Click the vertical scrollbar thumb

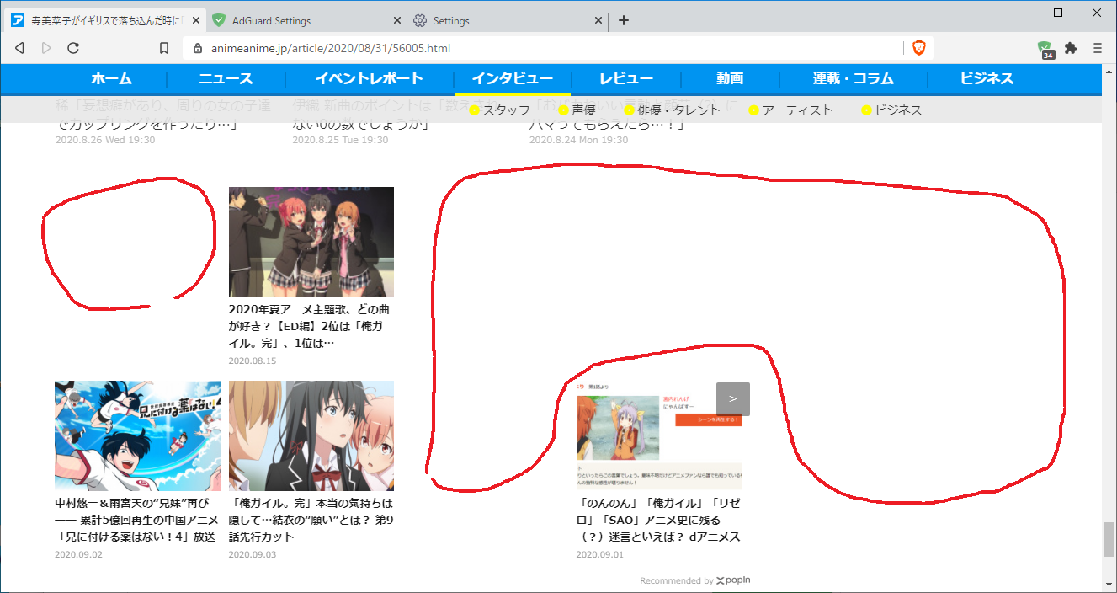point(1109,539)
